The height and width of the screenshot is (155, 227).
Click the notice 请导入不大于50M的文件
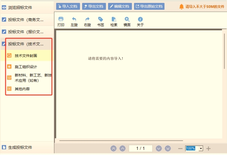[205, 6]
